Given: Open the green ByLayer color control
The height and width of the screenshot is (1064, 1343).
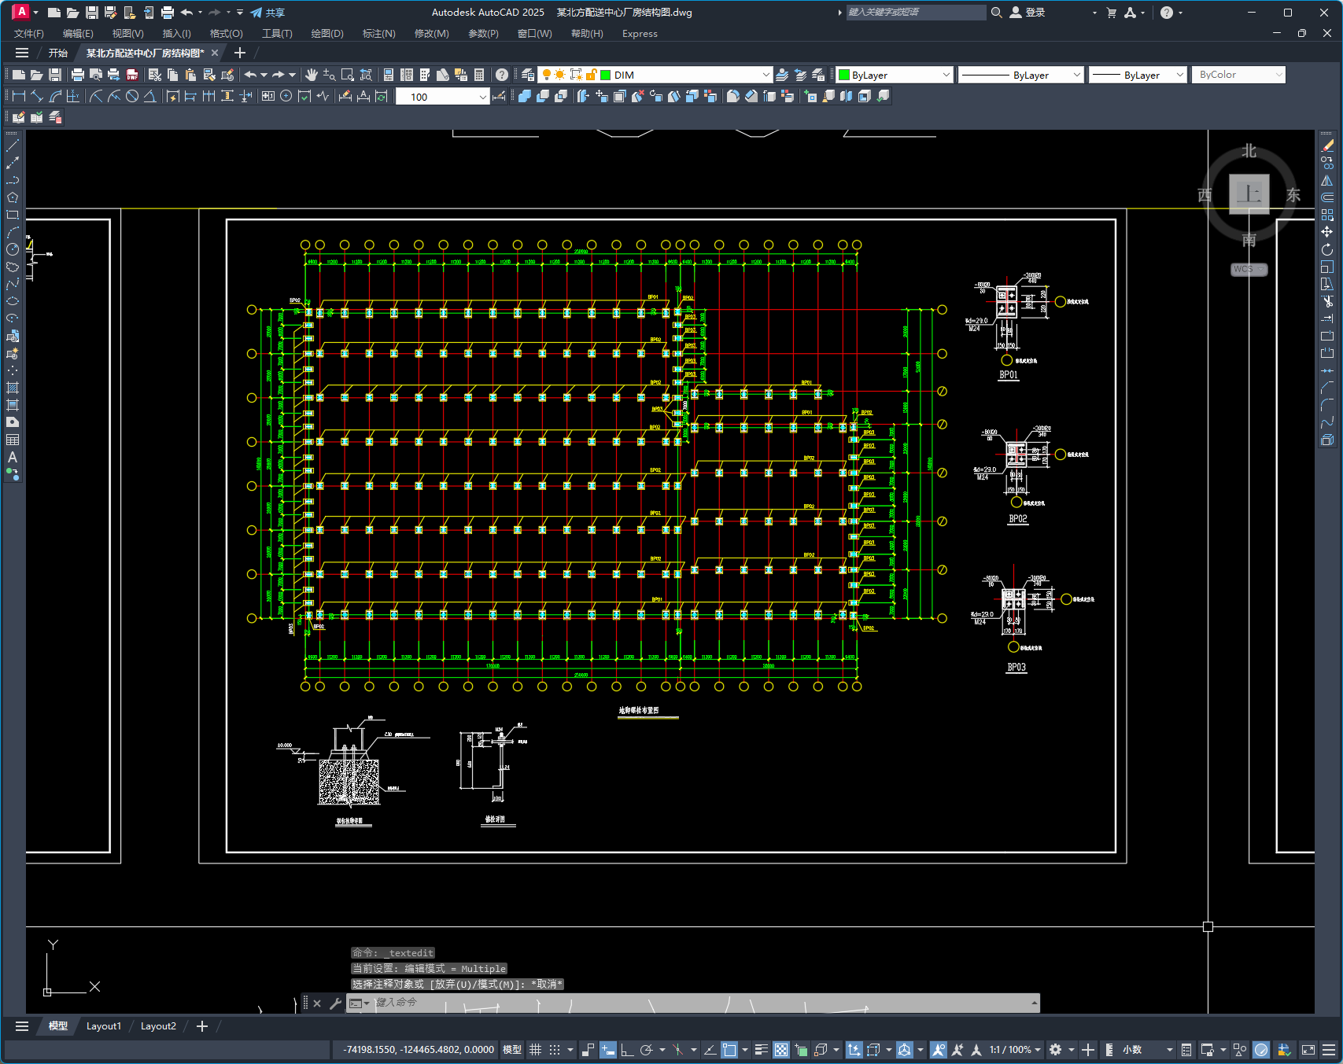Looking at the screenshot, I should 895,75.
